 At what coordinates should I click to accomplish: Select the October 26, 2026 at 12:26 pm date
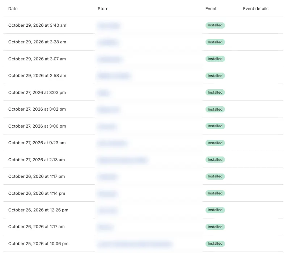coord(38,210)
